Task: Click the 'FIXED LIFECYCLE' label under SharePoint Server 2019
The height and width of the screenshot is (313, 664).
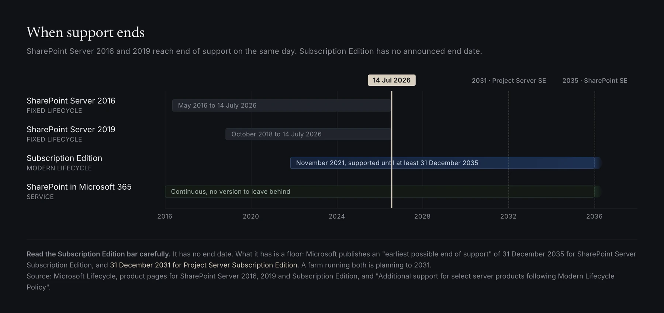Action: pos(54,139)
